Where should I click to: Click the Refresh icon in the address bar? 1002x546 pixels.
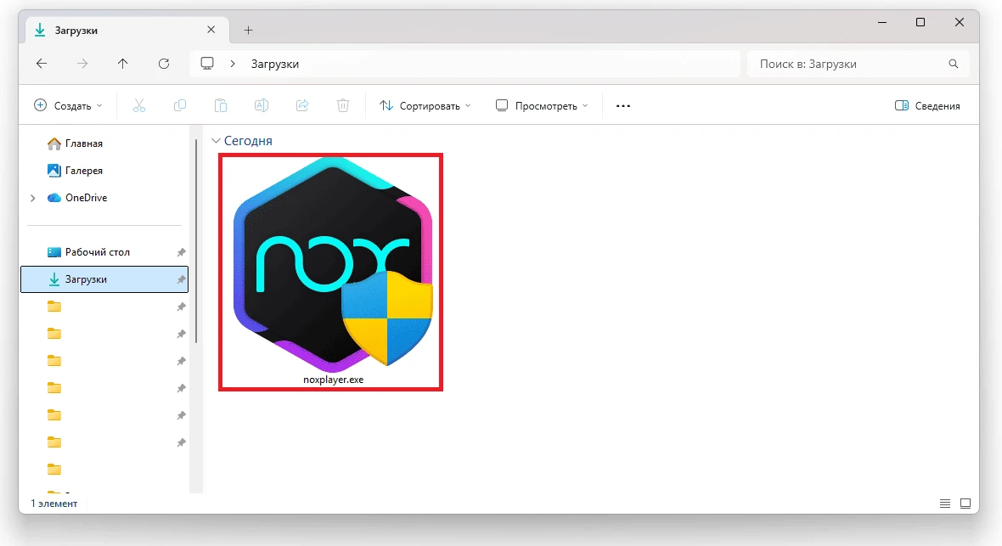coord(162,63)
